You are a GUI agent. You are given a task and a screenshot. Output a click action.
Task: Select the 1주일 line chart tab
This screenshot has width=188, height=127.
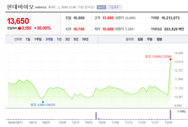38,39
